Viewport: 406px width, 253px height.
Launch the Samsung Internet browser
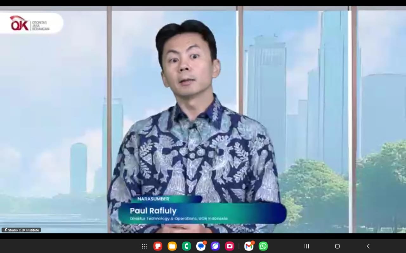pos(215,246)
